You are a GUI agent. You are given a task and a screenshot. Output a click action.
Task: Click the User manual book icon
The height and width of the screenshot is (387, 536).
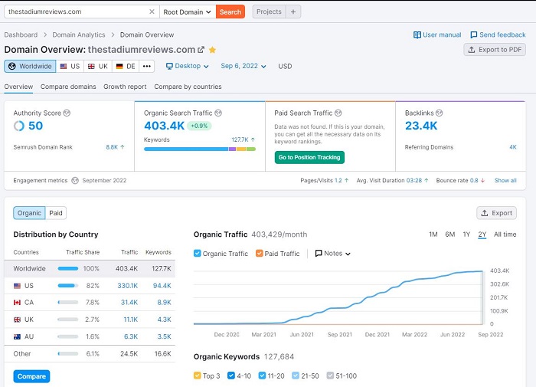[417, 35]
